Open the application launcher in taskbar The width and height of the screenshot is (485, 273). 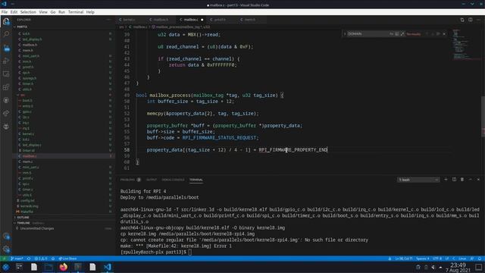[5, 267]
